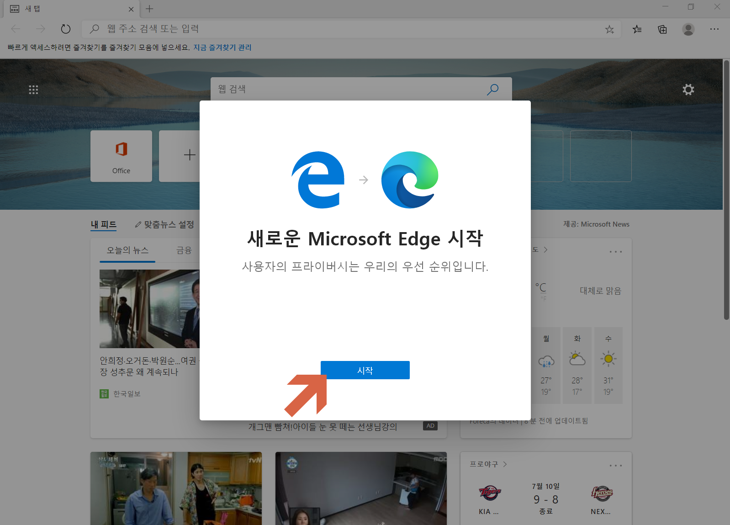Click the address bar input field

click(352, 29)
